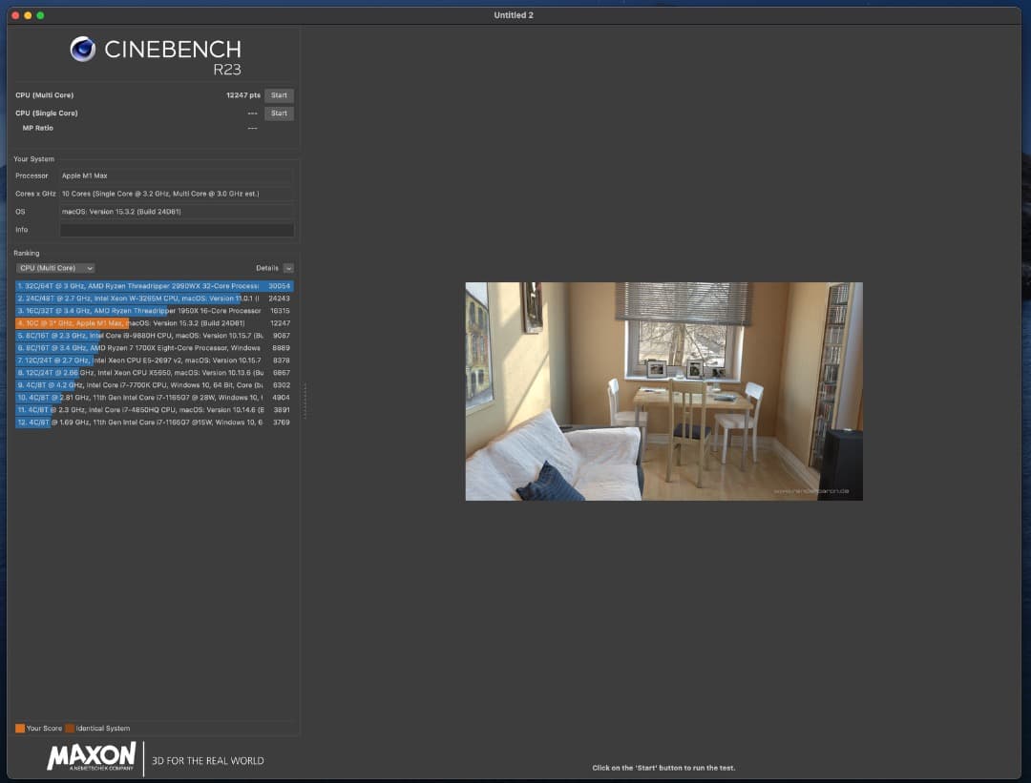Click the orange Your Score legend swatch

(x=20, y=729)
